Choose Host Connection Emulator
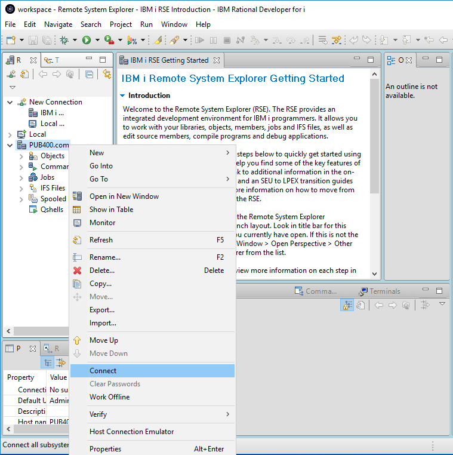453x455 pixels. (x=152, y=432)
